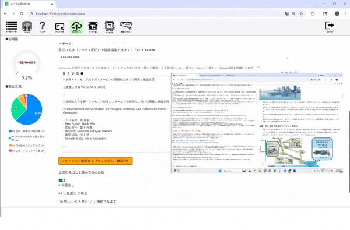The height and width of the screenshot is (230, 350).
Task: Click the 0.2% usage percentage text
Action: tap(27, 78)
